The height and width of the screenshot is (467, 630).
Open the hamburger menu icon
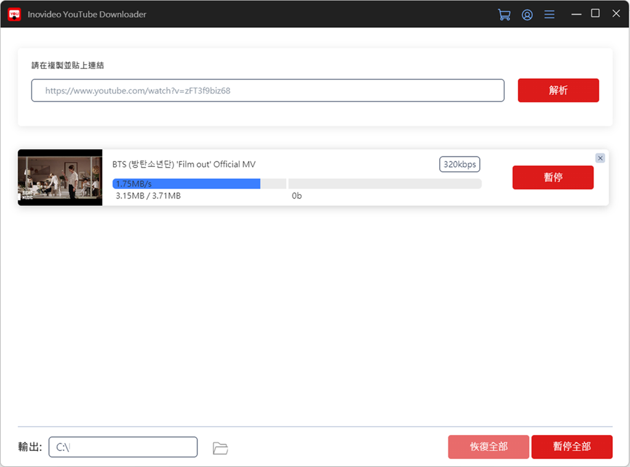click(x=549, y=15)
